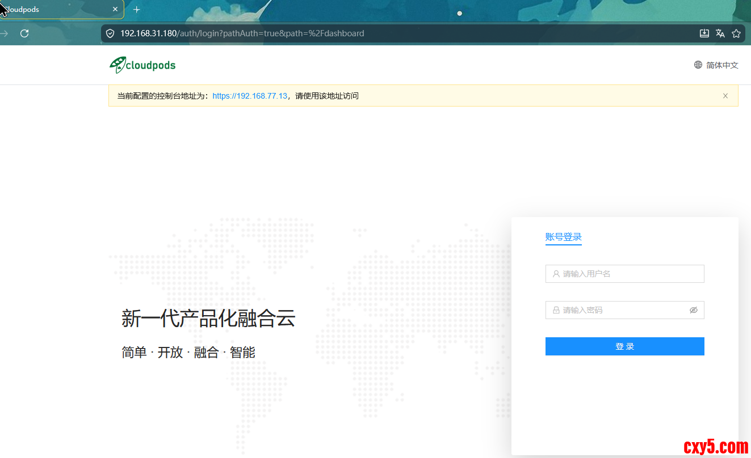Dismiss the yellow console address banner
The width and height of the screenshot is (751, 458).
tap(725, 96)
